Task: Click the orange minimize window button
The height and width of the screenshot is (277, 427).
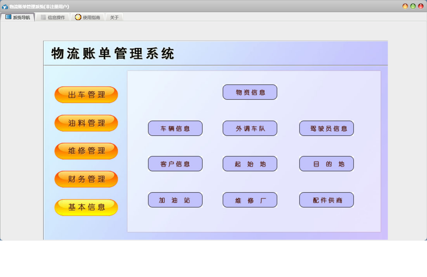Action: coord(405,6)
